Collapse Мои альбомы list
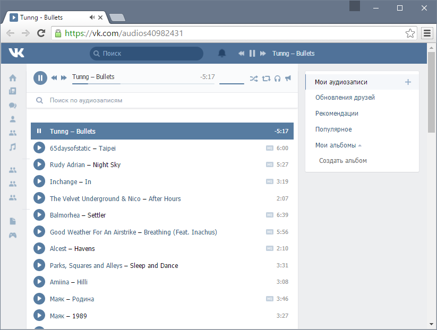 tap(338, 145)
